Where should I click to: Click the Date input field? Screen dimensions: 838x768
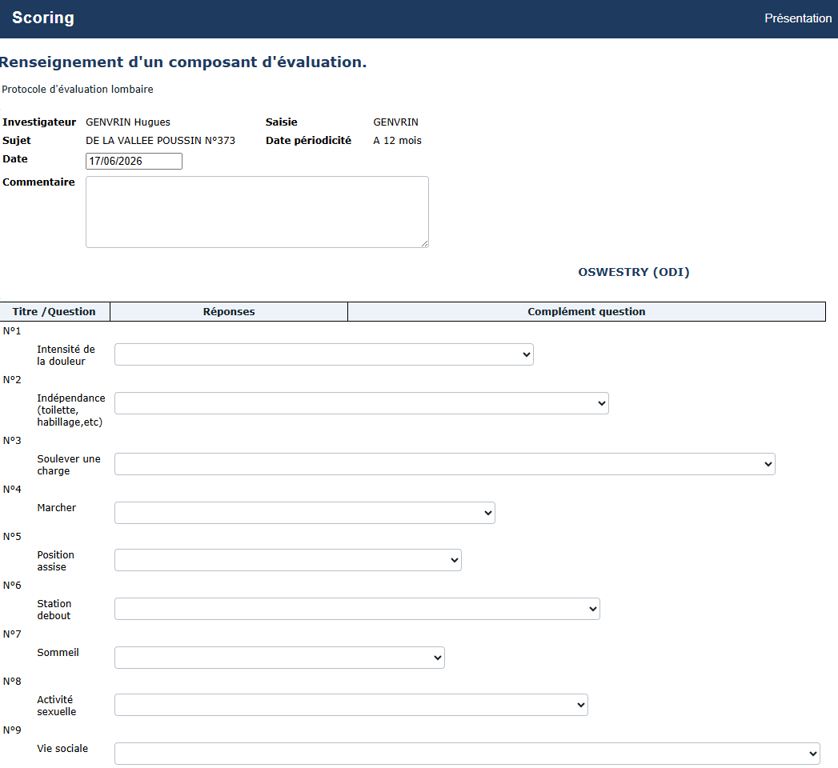coord(134,162)
